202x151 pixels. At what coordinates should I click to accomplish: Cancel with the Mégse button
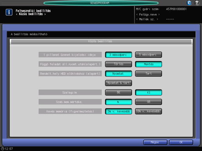[x=155, y=142]
